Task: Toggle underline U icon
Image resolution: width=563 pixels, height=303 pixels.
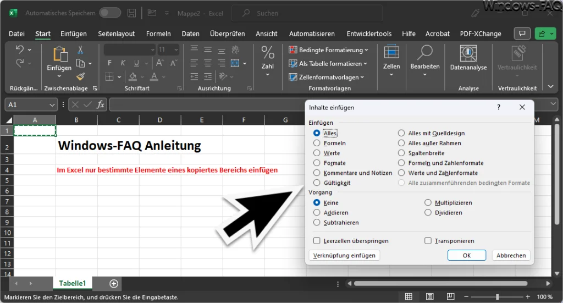Action: pos(136,63)
